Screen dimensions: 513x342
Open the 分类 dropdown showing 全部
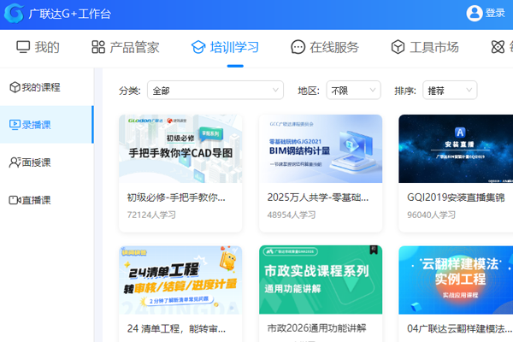[x=215, y=90]
